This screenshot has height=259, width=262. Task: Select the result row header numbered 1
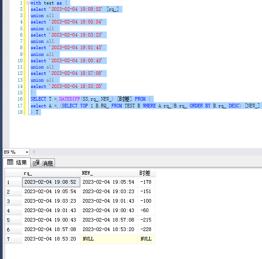click(14, 182)
